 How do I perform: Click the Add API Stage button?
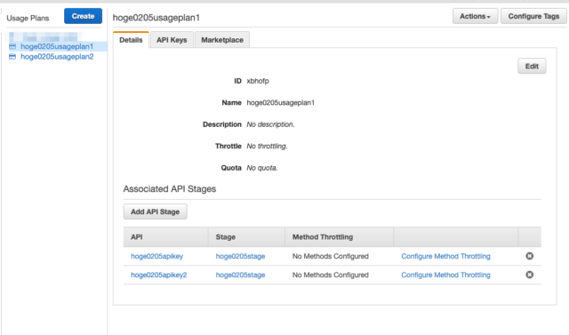pyautogui.click(x=155, y=211)
